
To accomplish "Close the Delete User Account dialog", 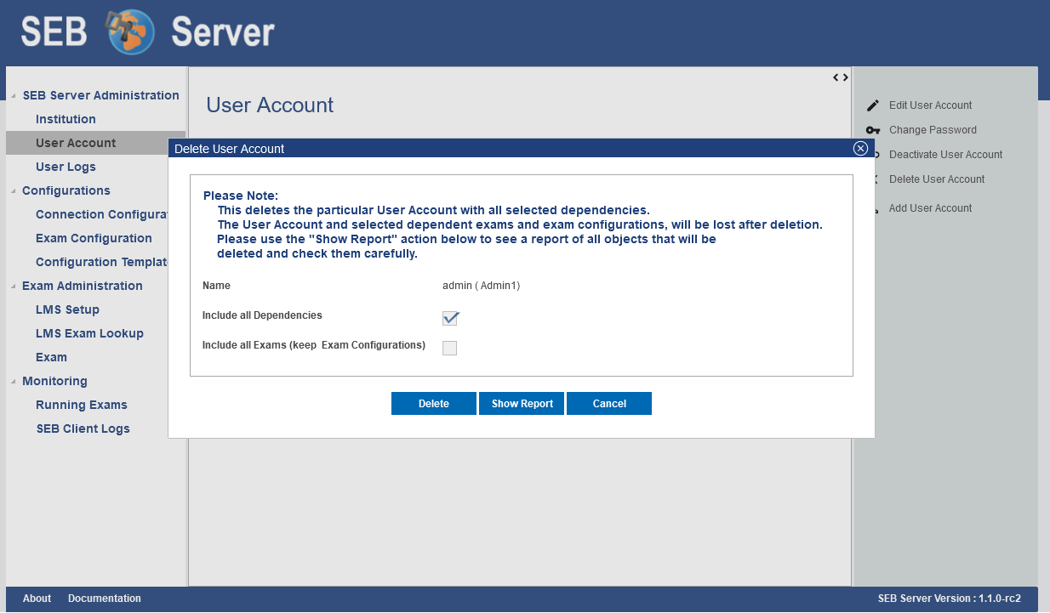I will [x=860, y=149].
